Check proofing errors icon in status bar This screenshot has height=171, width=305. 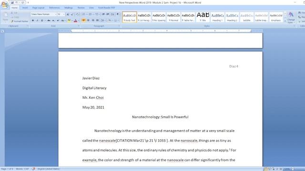click(33, 169)
